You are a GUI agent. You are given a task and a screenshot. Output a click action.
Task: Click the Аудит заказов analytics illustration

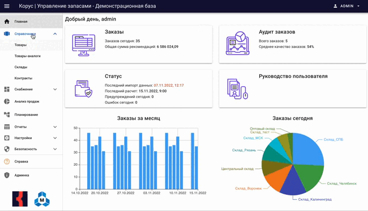click(x=237, y=44)
